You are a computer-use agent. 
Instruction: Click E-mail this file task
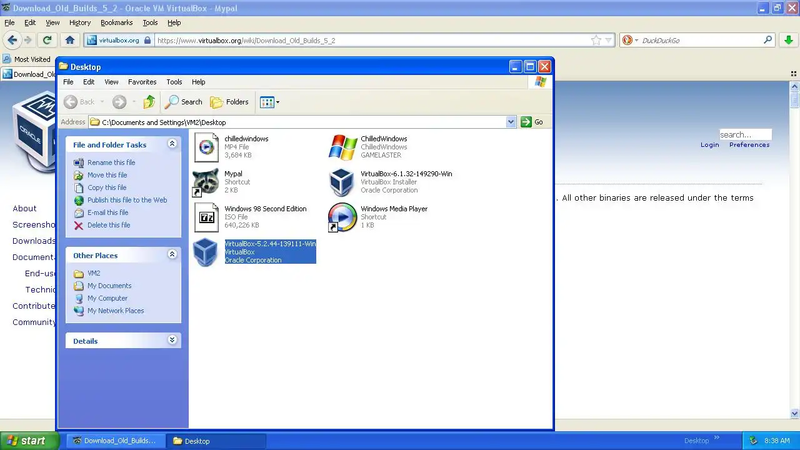pyautogui.click(x=107, y=212)
